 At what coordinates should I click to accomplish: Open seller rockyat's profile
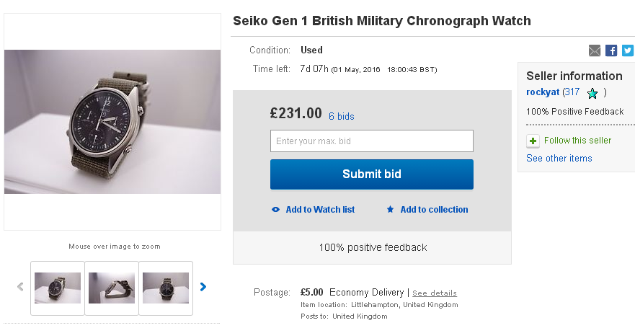coord(543,92)
